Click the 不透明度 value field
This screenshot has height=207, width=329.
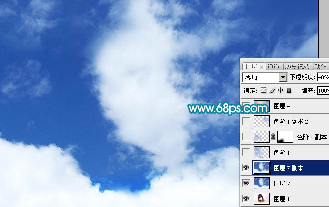click(323, 77)
